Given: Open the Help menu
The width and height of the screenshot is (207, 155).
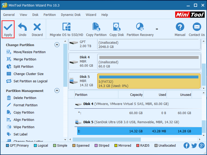Looking at the screenshot, I should [x=105, y=15].
